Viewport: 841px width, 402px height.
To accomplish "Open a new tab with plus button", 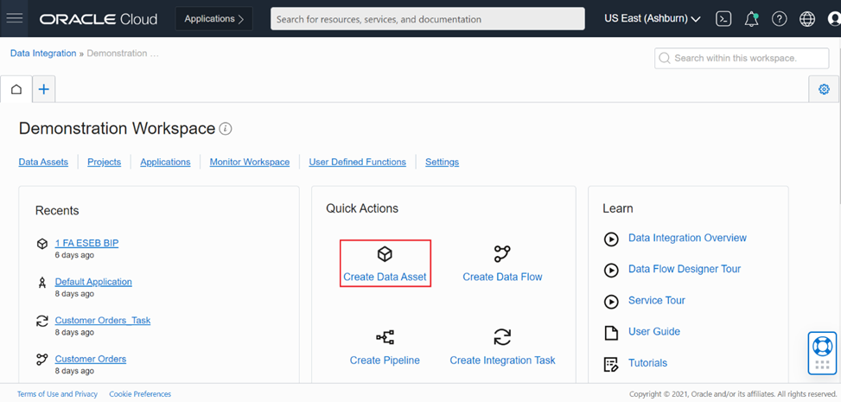I will click(x=44, y=89).
